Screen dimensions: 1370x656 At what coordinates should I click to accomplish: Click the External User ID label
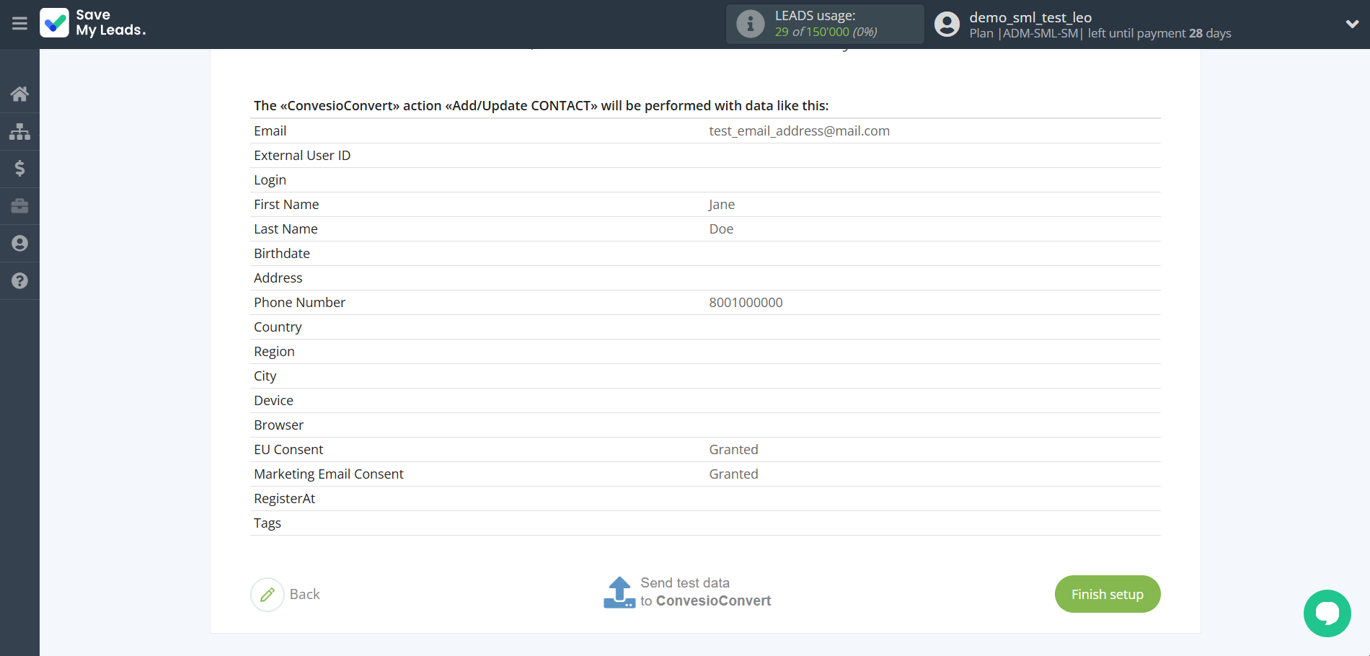[302, 156]
